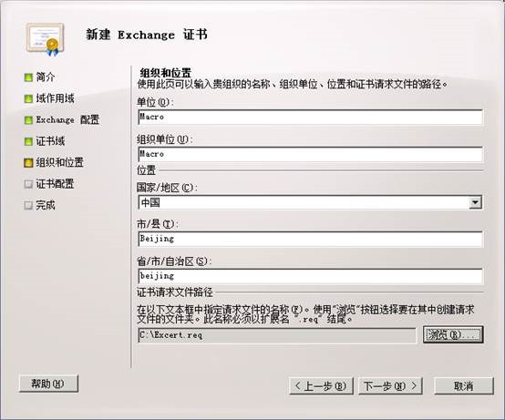Click the yellow step icon beside 组织和位置
Screen dimensions: 505x420
[28, 163]
